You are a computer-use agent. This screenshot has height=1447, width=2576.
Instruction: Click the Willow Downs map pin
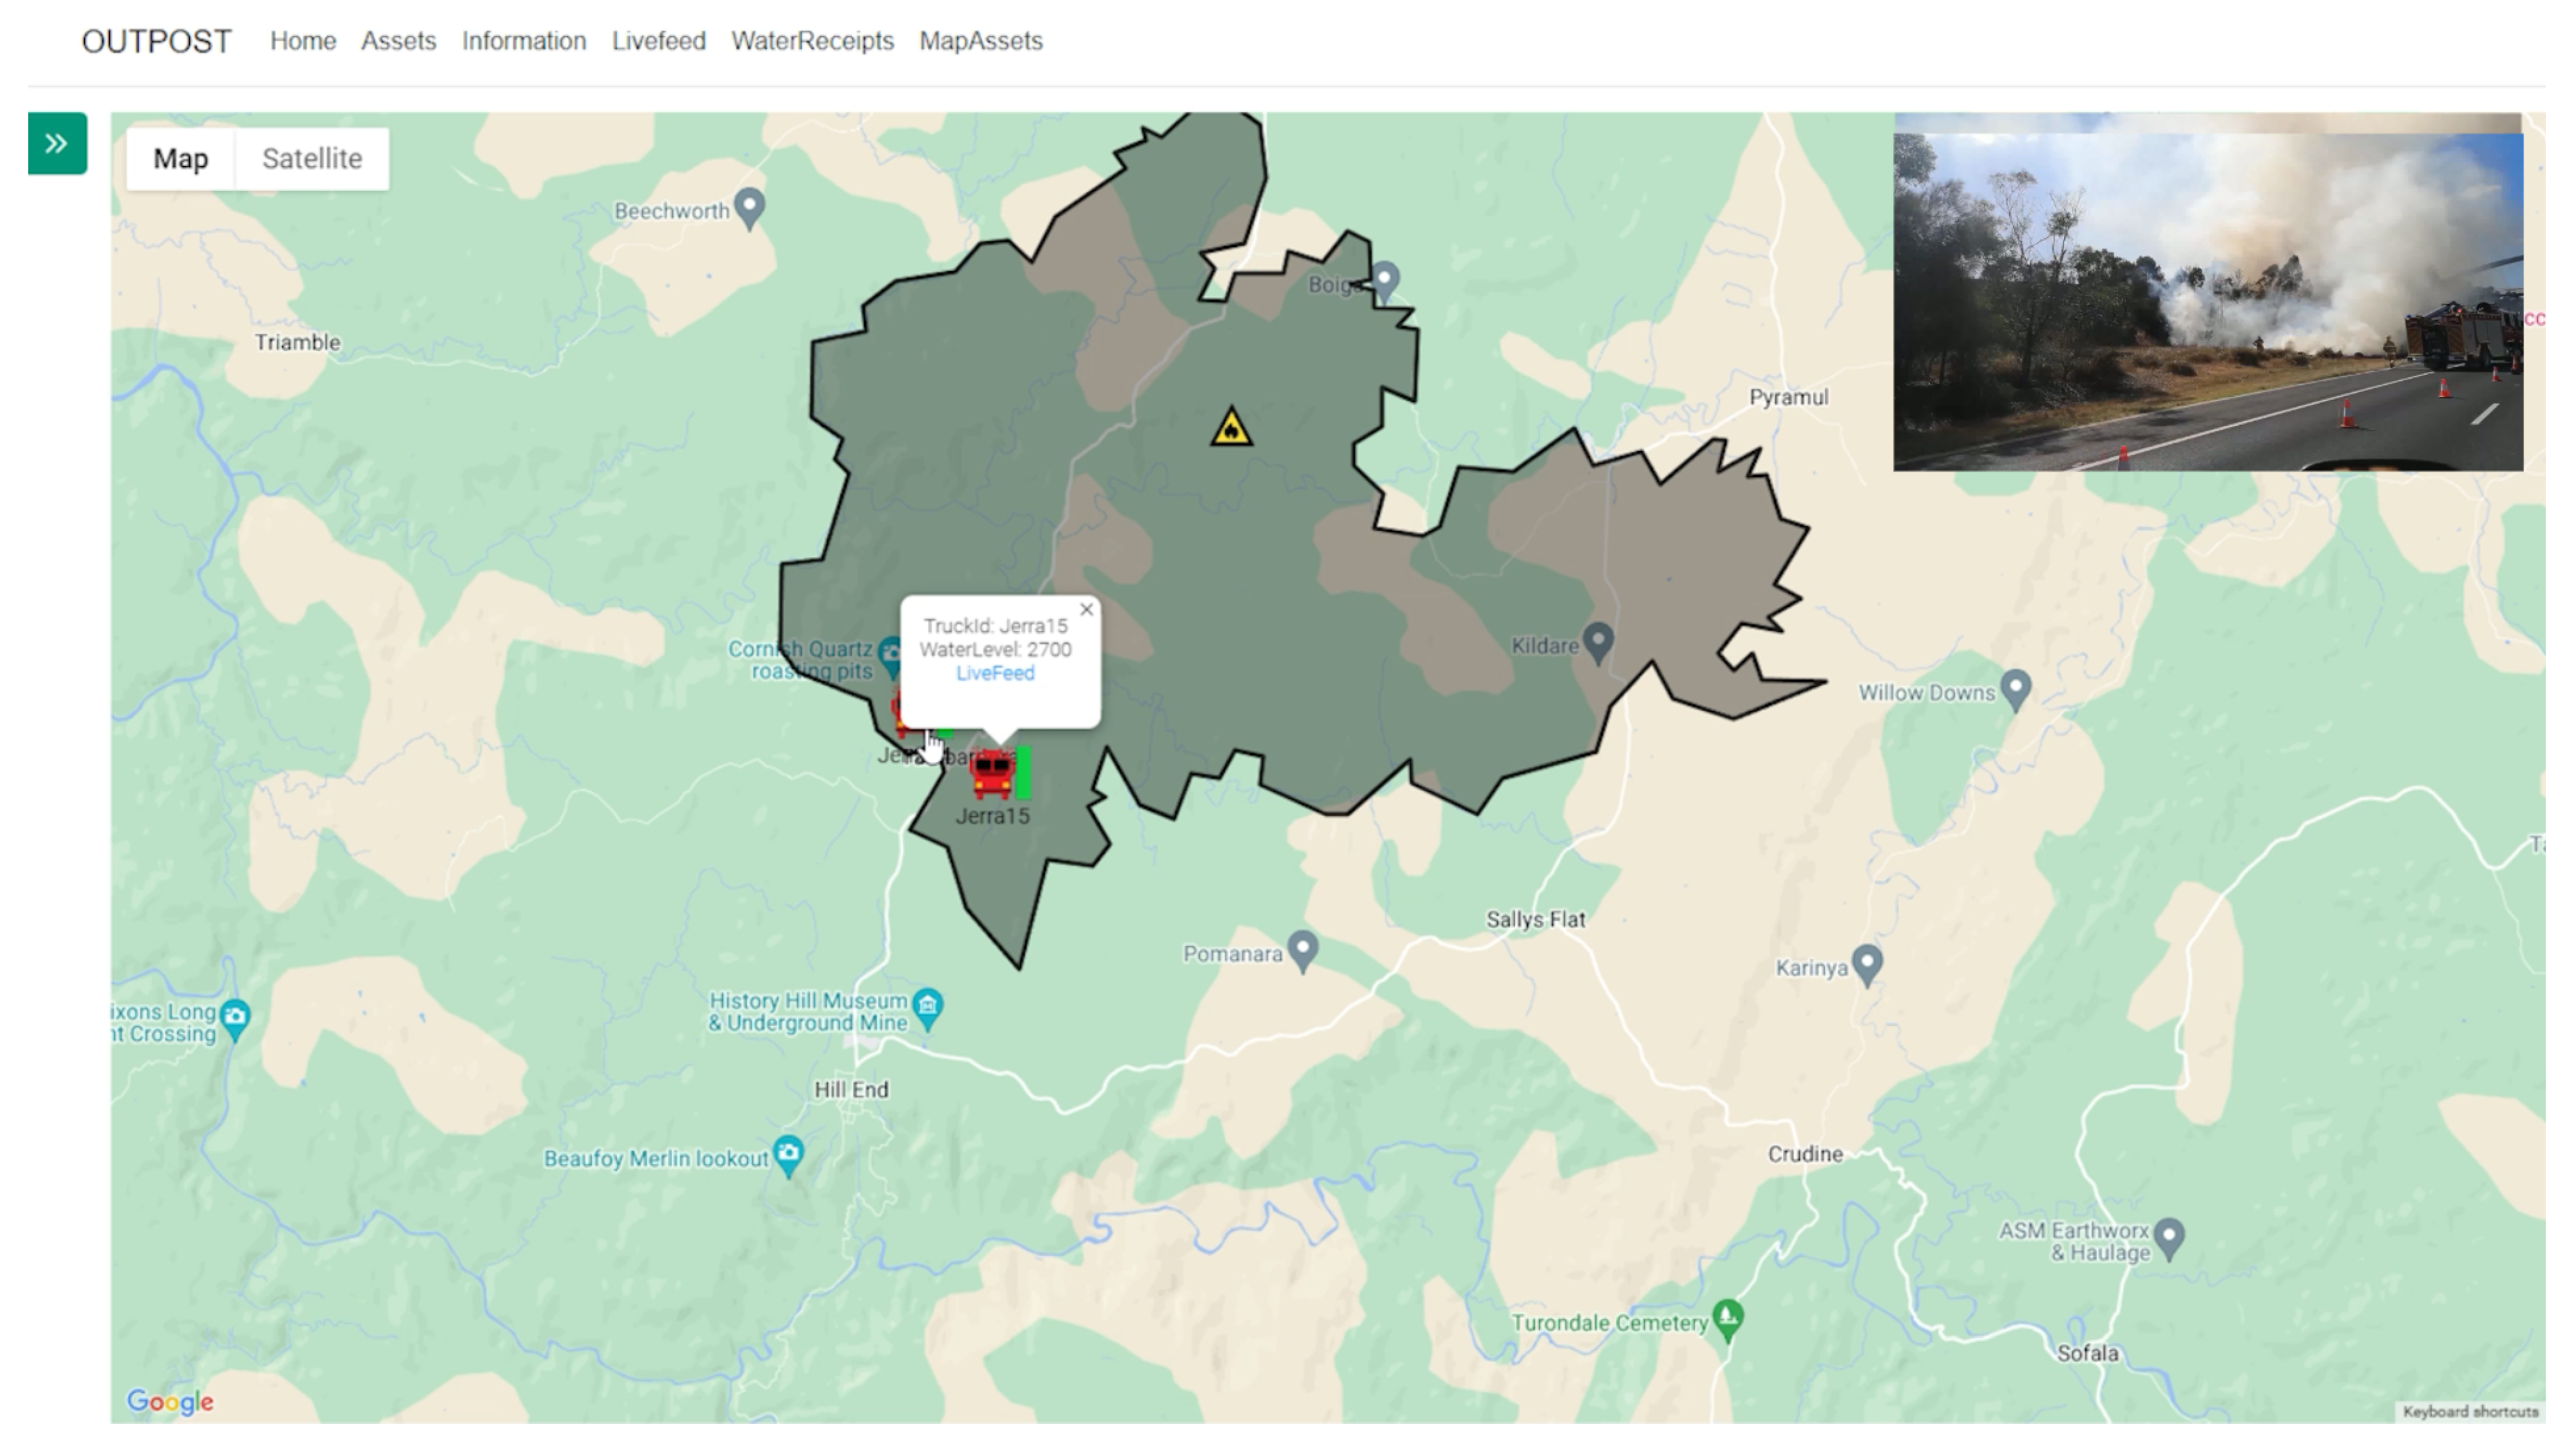[2016, 688]
